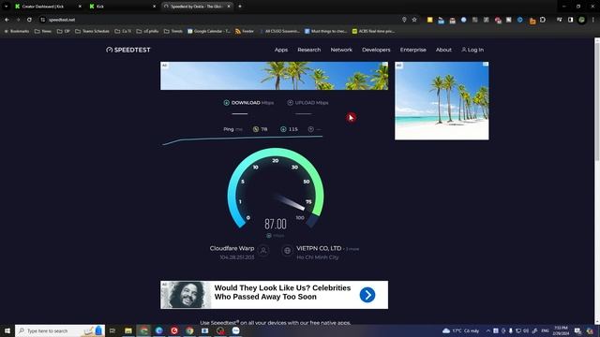
Task: Open the Google Calendar bookmark
Action: [209, 31]
